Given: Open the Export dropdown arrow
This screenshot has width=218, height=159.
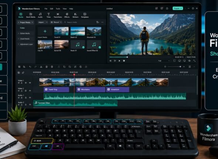Looking at the screenshot, I should 181,9.
